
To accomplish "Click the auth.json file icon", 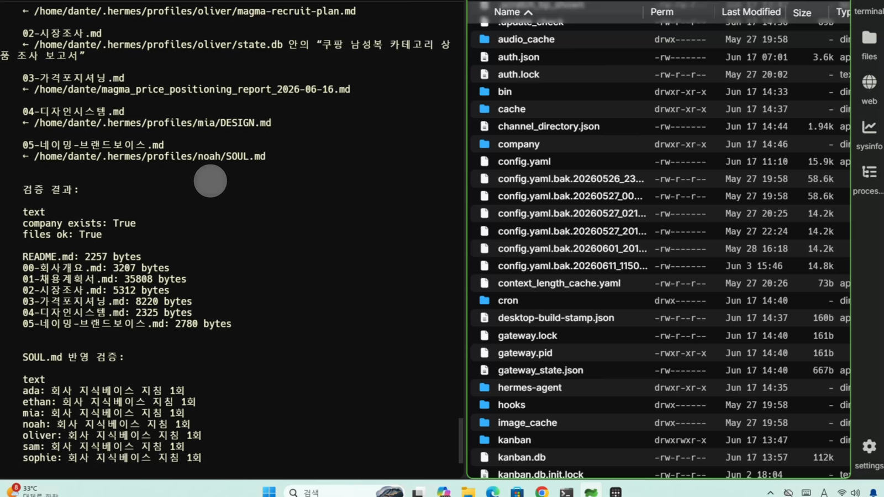I will [485, 57].
